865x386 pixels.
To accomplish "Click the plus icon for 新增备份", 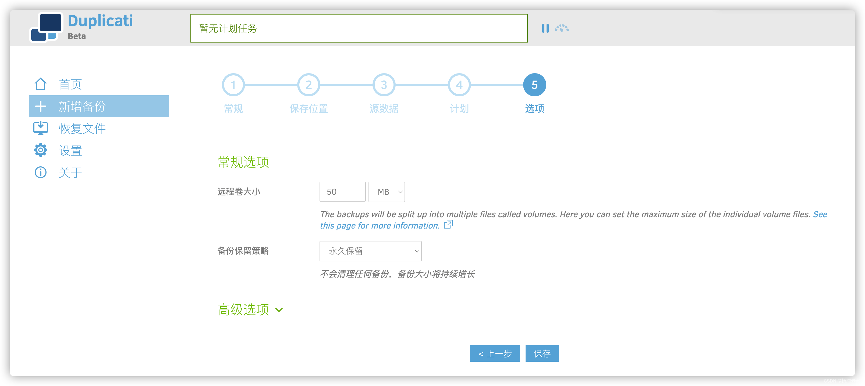I will pyautogui.click(x=41, y=106).
